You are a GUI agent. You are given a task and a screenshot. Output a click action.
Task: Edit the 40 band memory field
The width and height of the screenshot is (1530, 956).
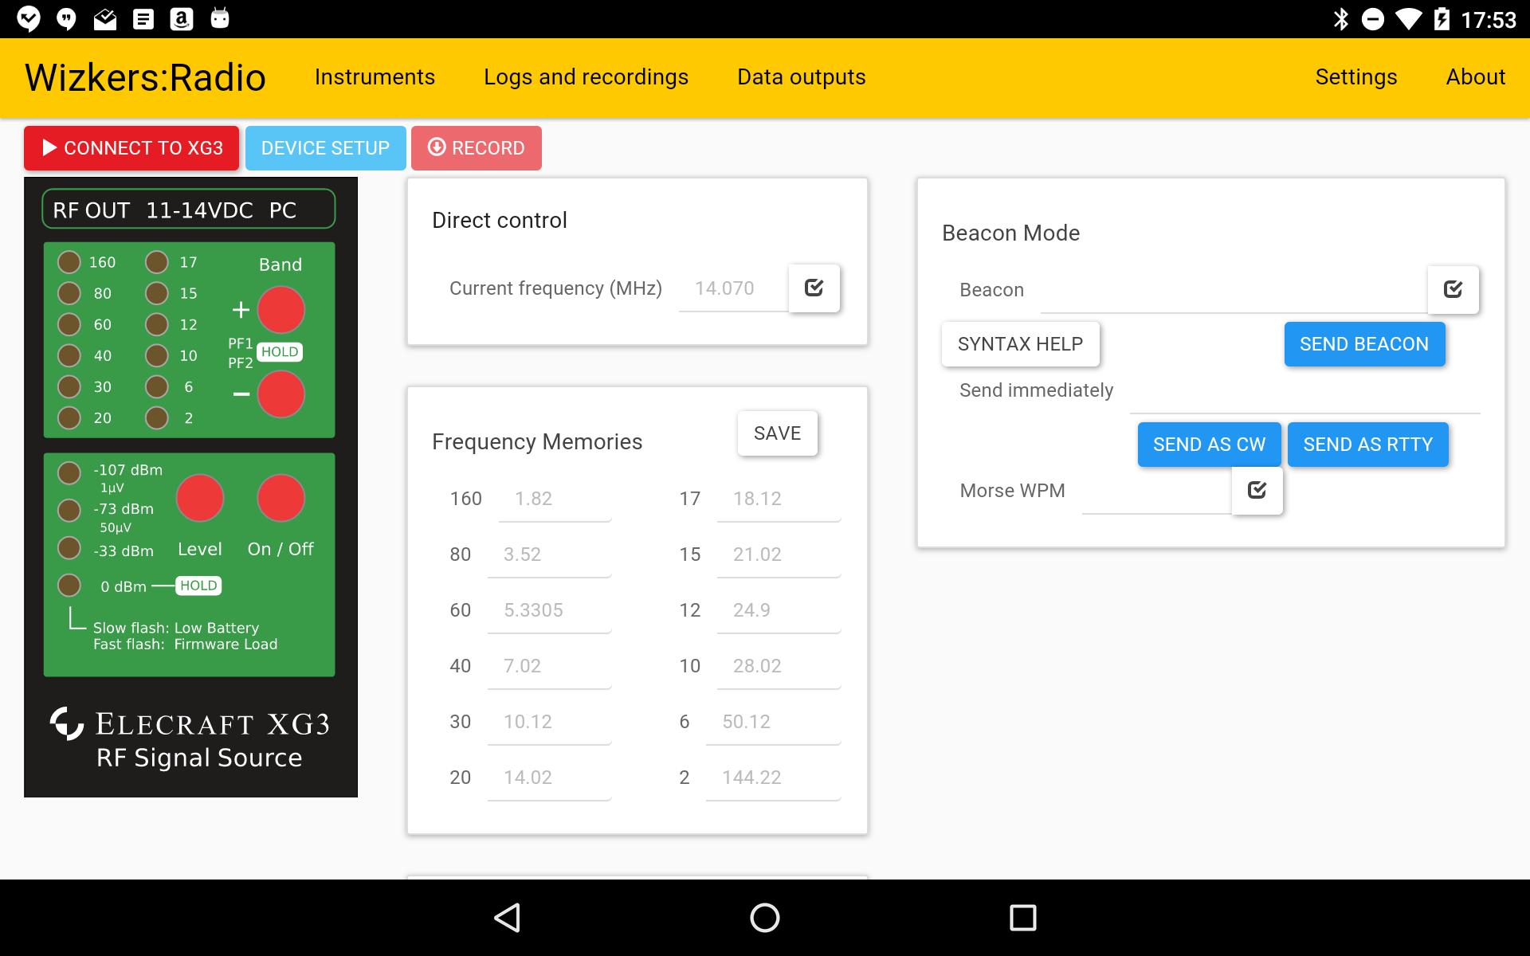(x=549, y=666)
